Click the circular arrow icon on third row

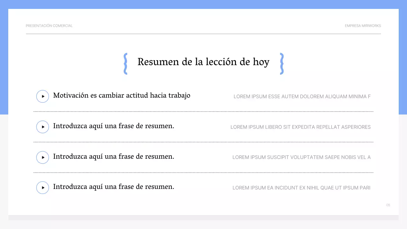[x=43, y=157]
